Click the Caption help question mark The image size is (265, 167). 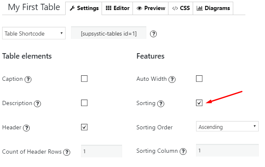28,80
